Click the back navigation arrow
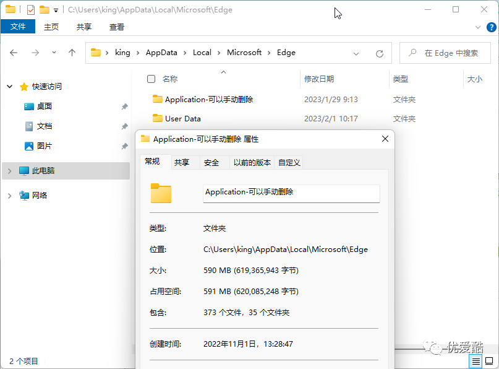499x369 pixels. click(x=14, y=53)
